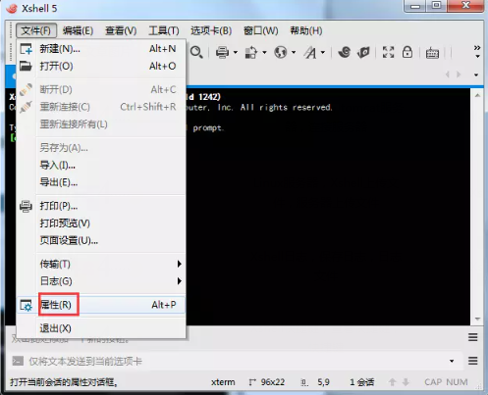Open the quick command bar menu icon
The width and height of the screenshot is (488, 395).
tap(473, 337)
